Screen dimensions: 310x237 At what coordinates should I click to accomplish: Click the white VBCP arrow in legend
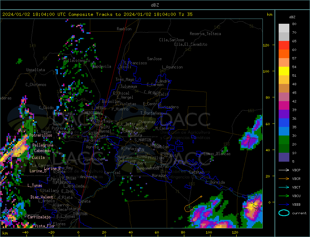[x=284, y=170]
